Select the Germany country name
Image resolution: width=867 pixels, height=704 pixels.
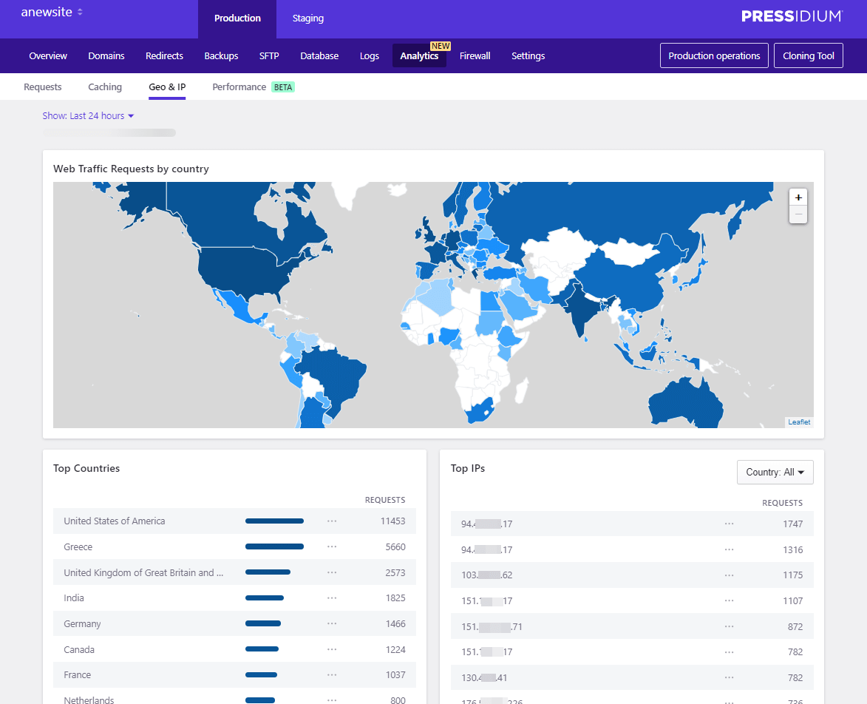[x=82, y=623]
